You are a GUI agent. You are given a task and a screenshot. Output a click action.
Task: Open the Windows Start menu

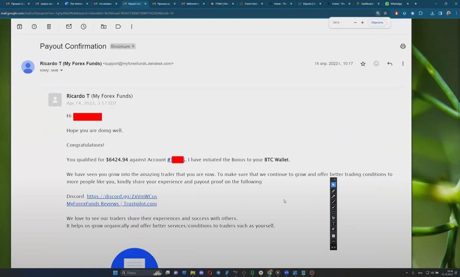[115, 273]
